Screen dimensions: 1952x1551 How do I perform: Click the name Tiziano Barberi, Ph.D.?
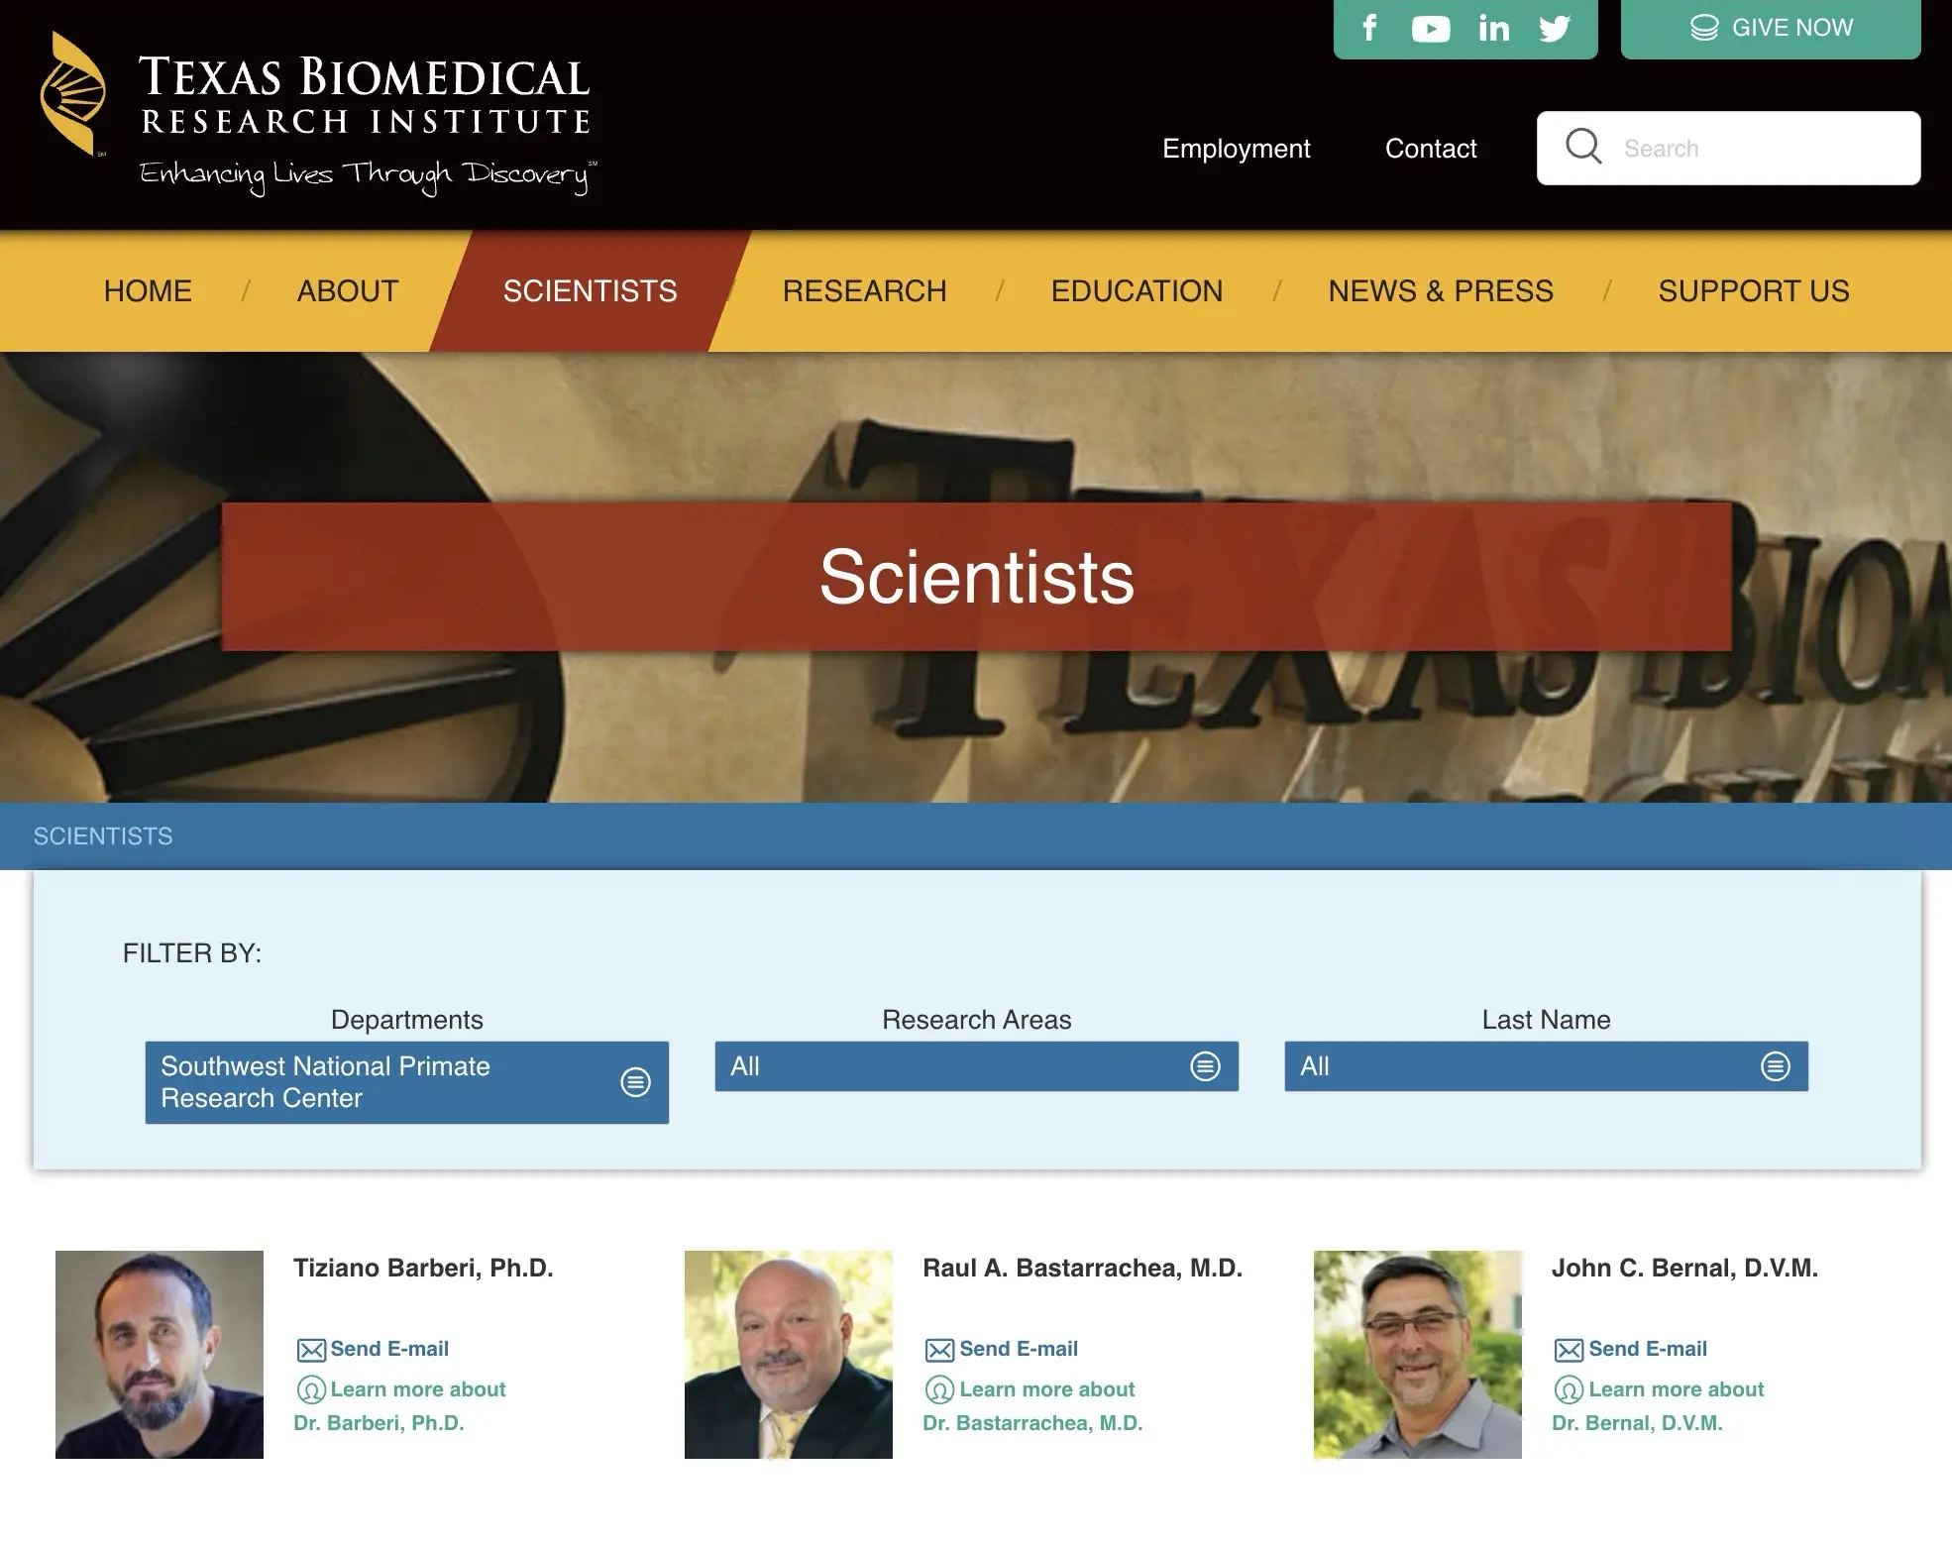pos(423,1268)
